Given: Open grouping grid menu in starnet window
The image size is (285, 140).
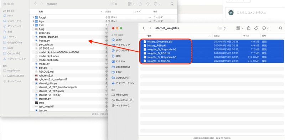Looking at the screenshot, I should pos(131,4).
